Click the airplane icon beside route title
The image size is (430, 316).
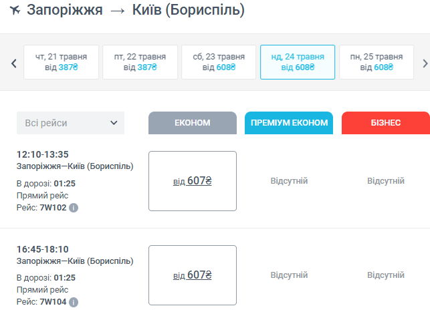point(13,12)
